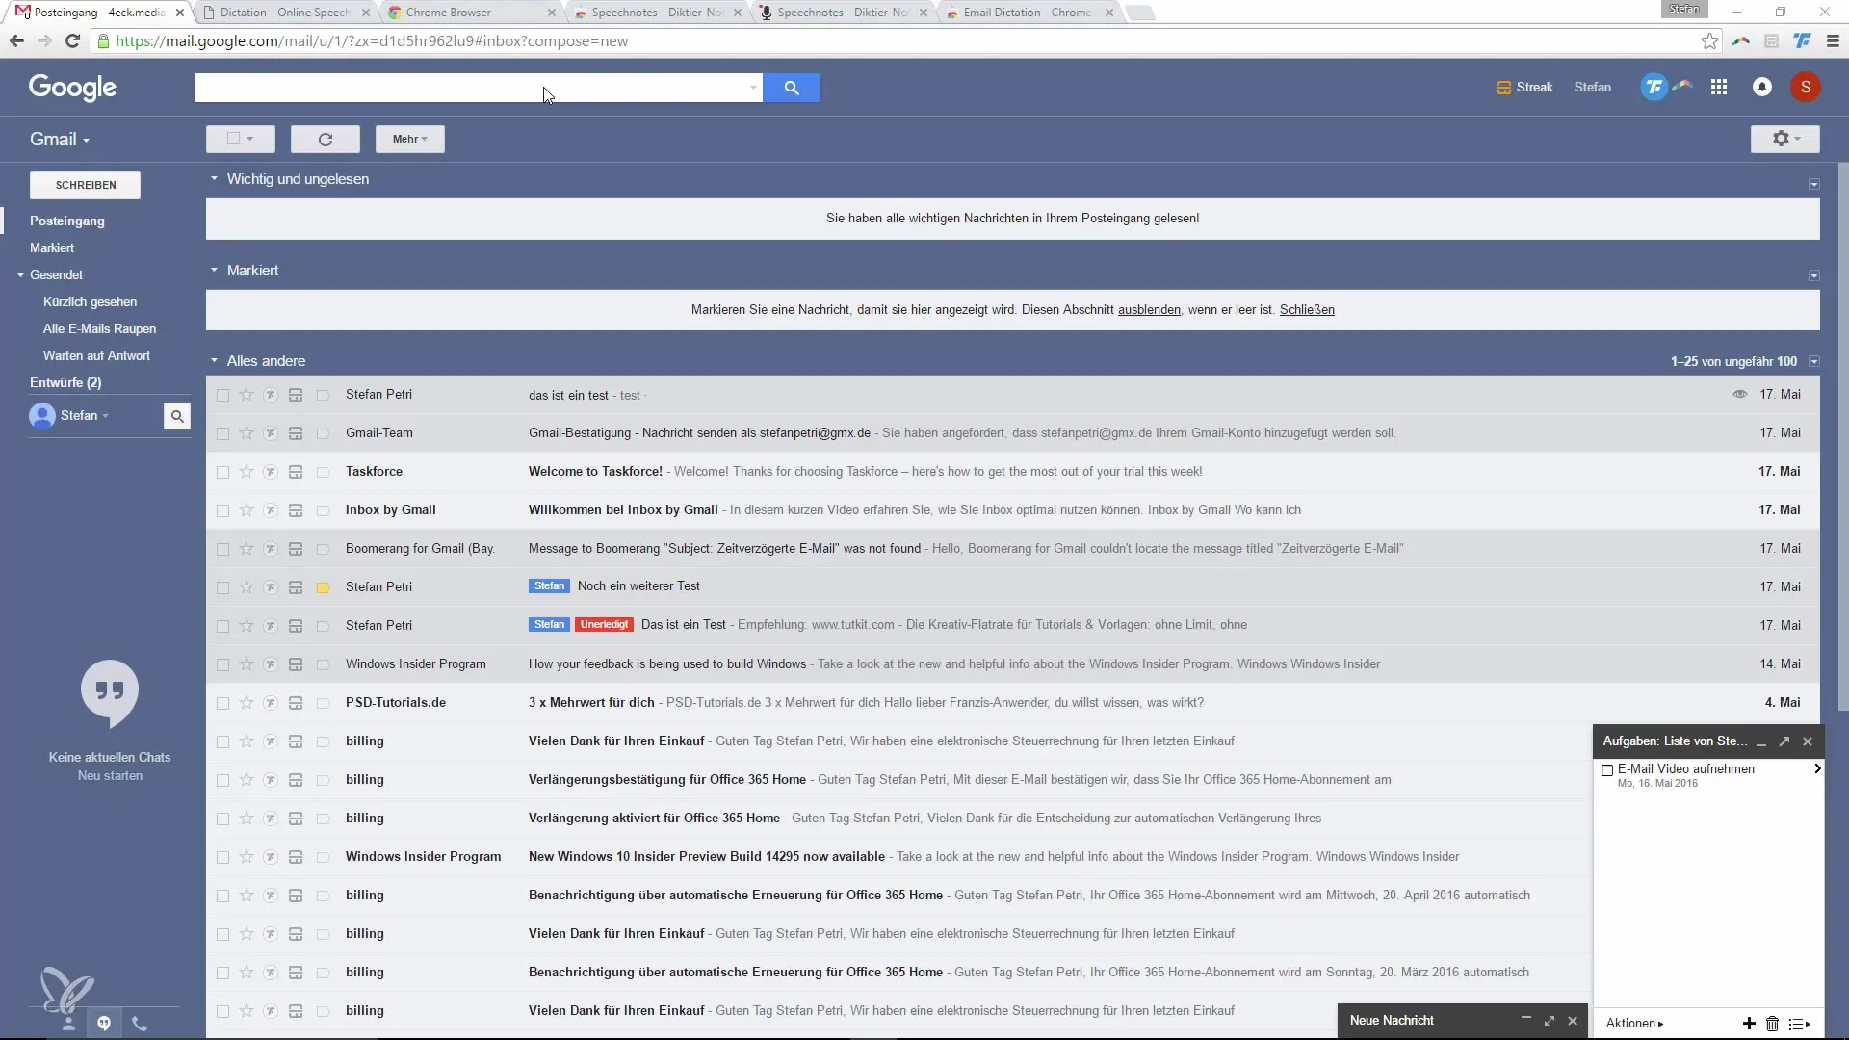Click into the mail search field
This screenshot has width=1849, height=1040.
(472, 88)
